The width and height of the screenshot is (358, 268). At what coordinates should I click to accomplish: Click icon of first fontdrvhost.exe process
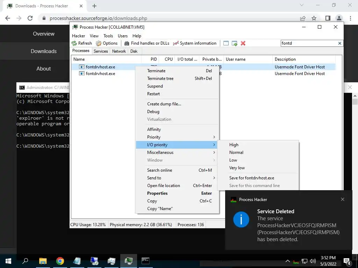coord(82,67)
